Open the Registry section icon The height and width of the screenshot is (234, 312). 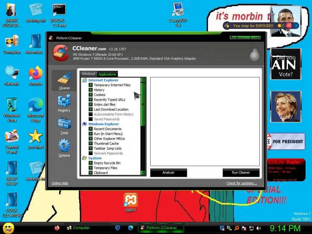tap(64, 101)
